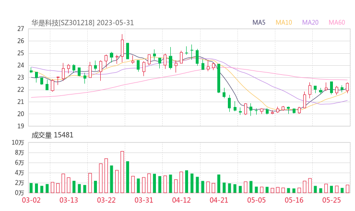Screen dimensions: 355x211
Task: Click the MA5 legend label
Action: click(259, 23)
